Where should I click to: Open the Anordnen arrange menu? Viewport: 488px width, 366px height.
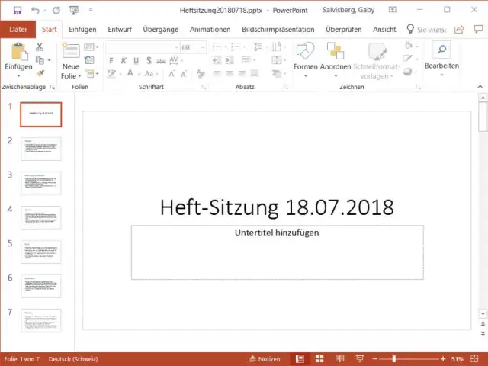(x=335, y=59)
